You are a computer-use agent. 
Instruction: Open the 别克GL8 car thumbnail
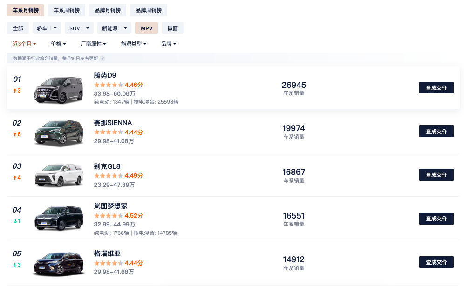coord(59,175)
